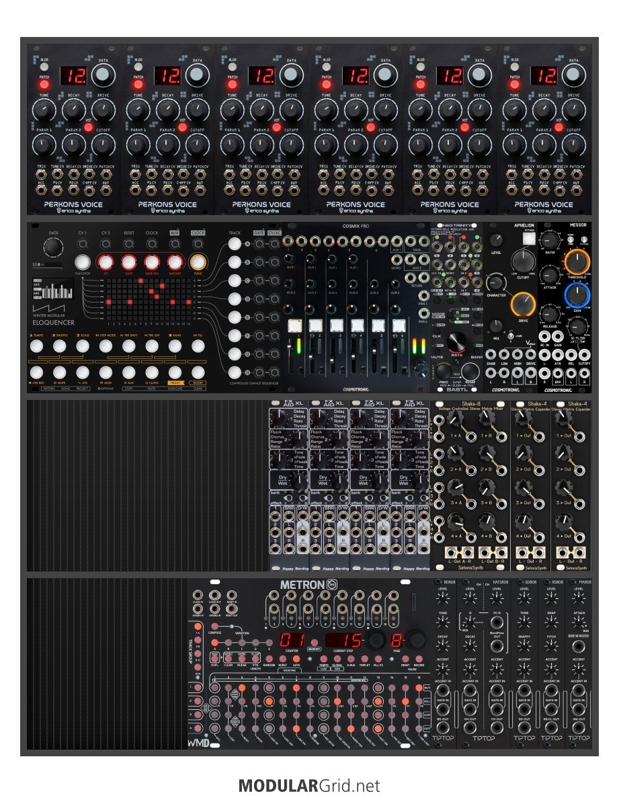Click the Shaka-8 4>A knob

pos(455,521)
